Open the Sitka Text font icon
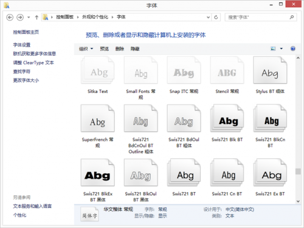304x228 pixels. (98, 70)
